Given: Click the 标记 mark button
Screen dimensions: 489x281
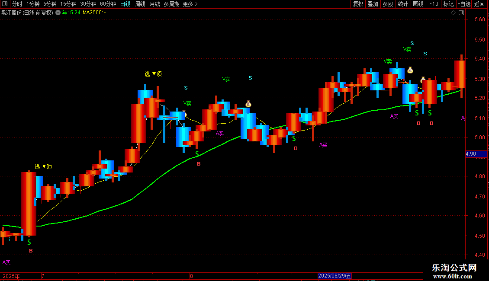Looking at the screenshot, I should pos(448,4).
